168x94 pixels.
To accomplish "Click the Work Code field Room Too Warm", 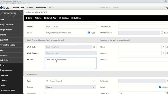I will [x=69, y=47].
